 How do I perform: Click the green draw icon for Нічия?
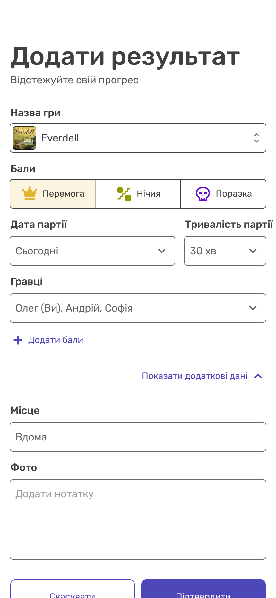[124, 194]
